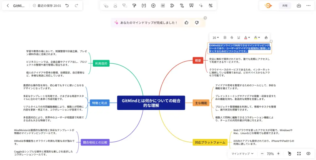Click the format painter icon in top toolbar

(x=134, y=6)
